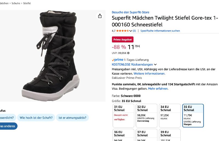Click the Prime logo icon

[117, 60]
